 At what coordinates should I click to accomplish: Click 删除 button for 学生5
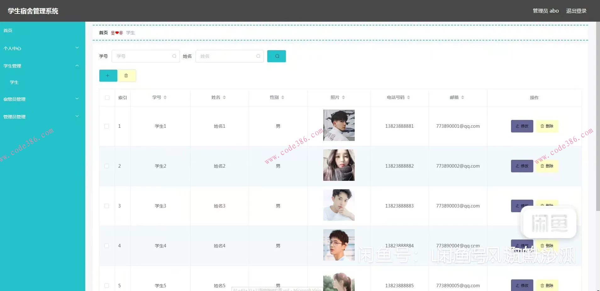click(547, 285)
